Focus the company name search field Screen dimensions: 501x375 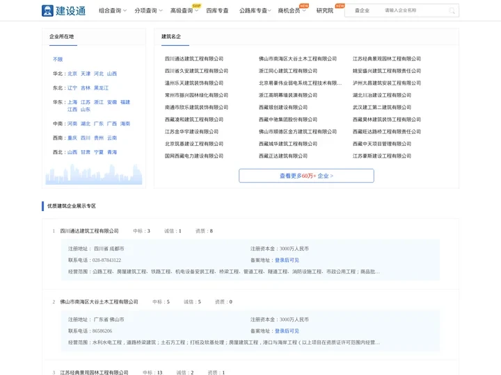click(x=415, y=10)
